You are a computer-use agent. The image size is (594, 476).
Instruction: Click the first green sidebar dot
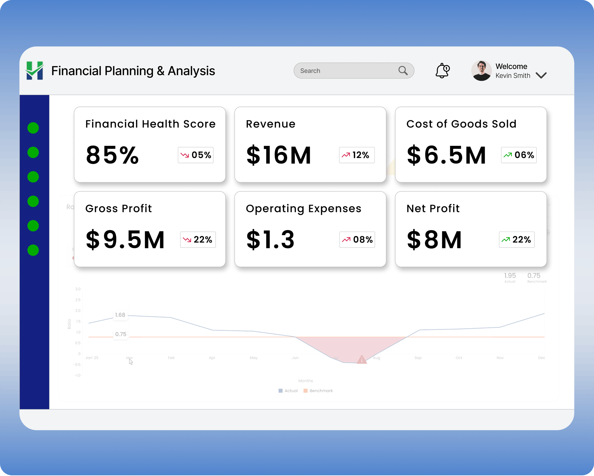[33, 128]
